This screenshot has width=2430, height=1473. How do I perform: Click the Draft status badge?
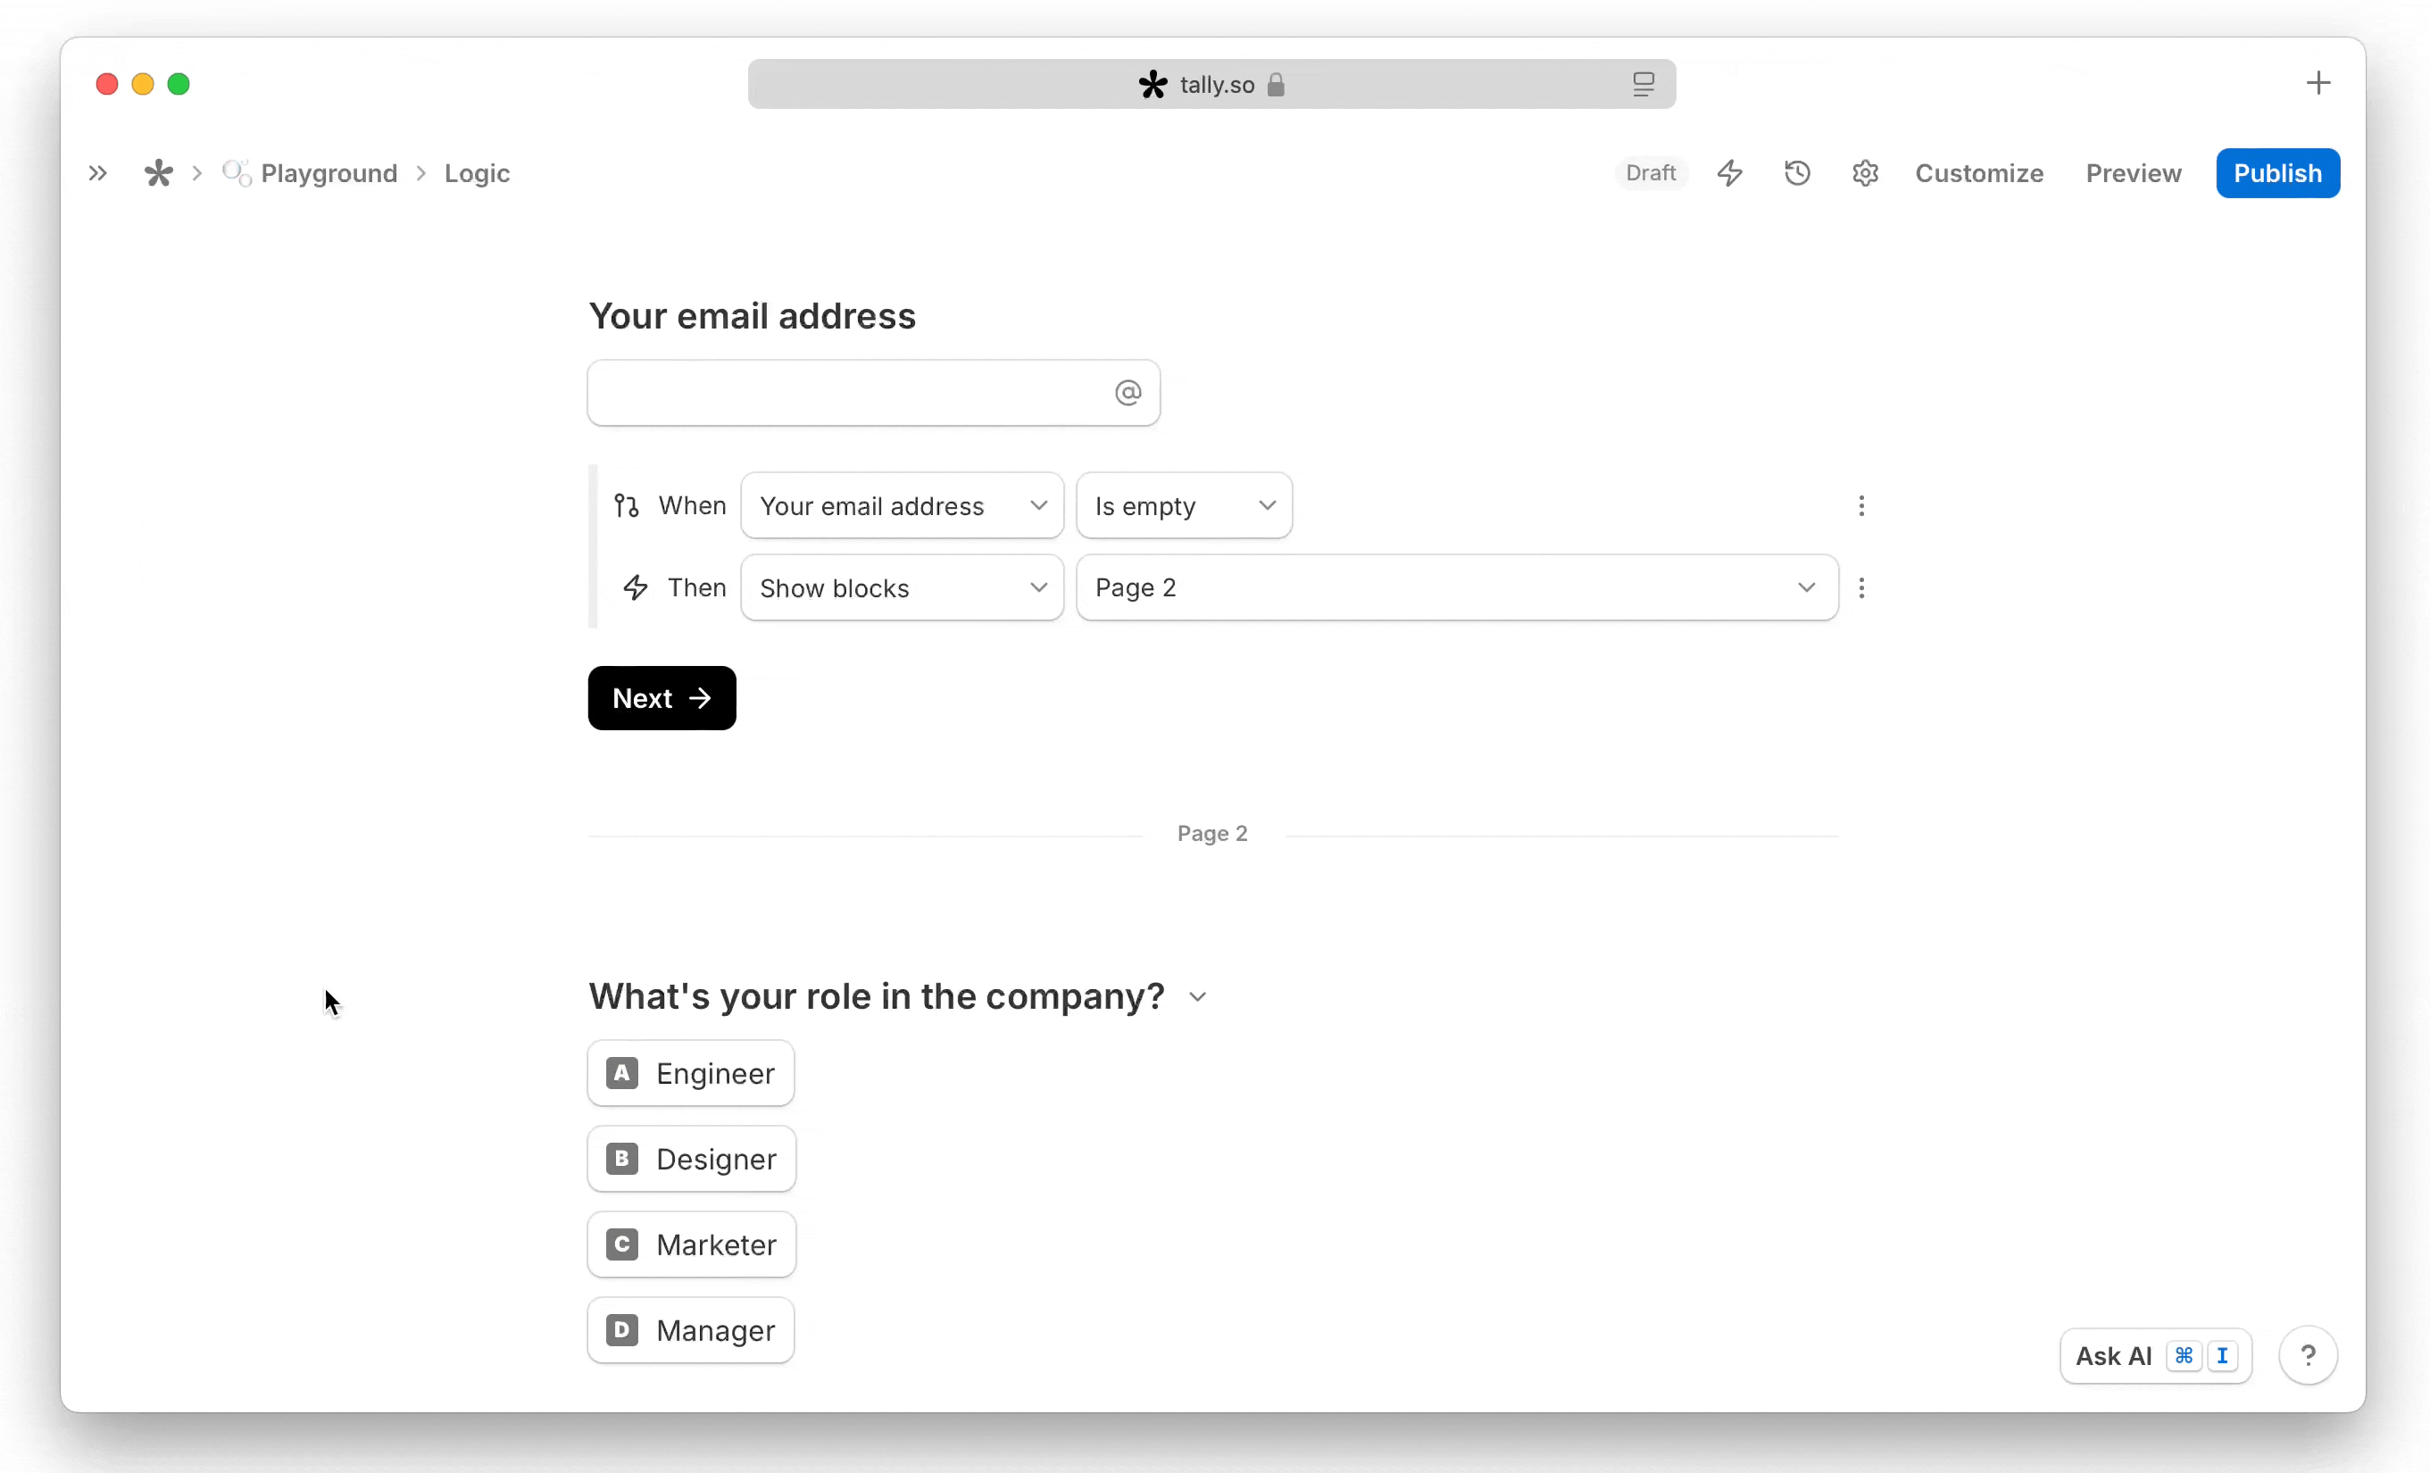pos(1650,173)
